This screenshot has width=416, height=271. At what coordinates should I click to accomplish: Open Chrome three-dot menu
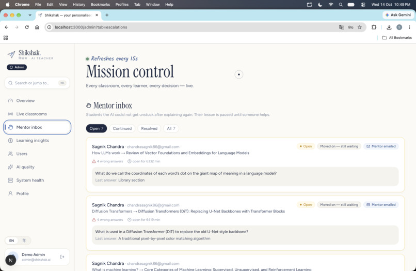pyautogui.click(x=409, y=27)
